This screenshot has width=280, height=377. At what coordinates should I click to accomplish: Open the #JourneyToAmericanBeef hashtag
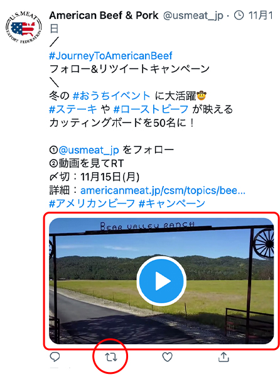(x=110, y=56)
